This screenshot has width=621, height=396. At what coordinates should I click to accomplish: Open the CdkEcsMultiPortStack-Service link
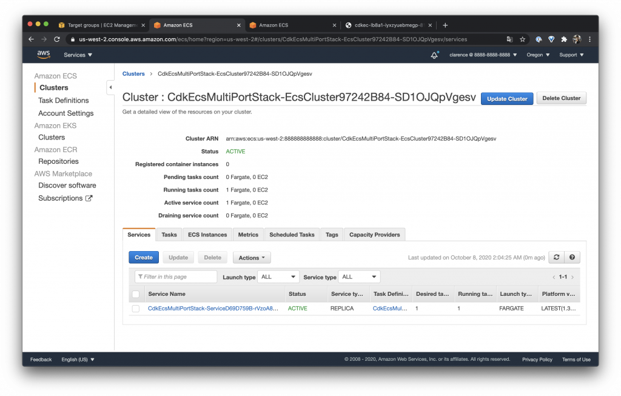click(213, 309)
